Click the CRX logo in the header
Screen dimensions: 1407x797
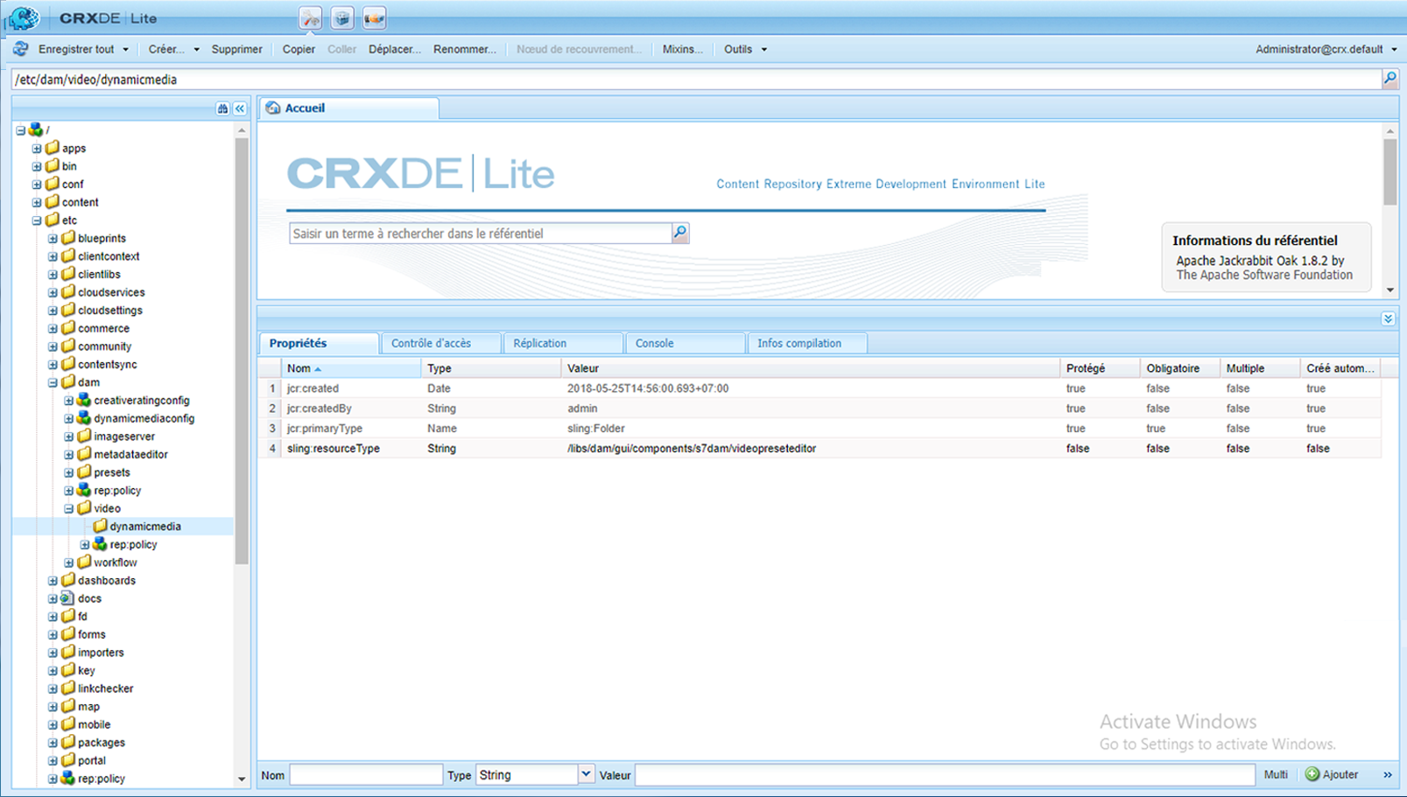(x=23, y=17)
